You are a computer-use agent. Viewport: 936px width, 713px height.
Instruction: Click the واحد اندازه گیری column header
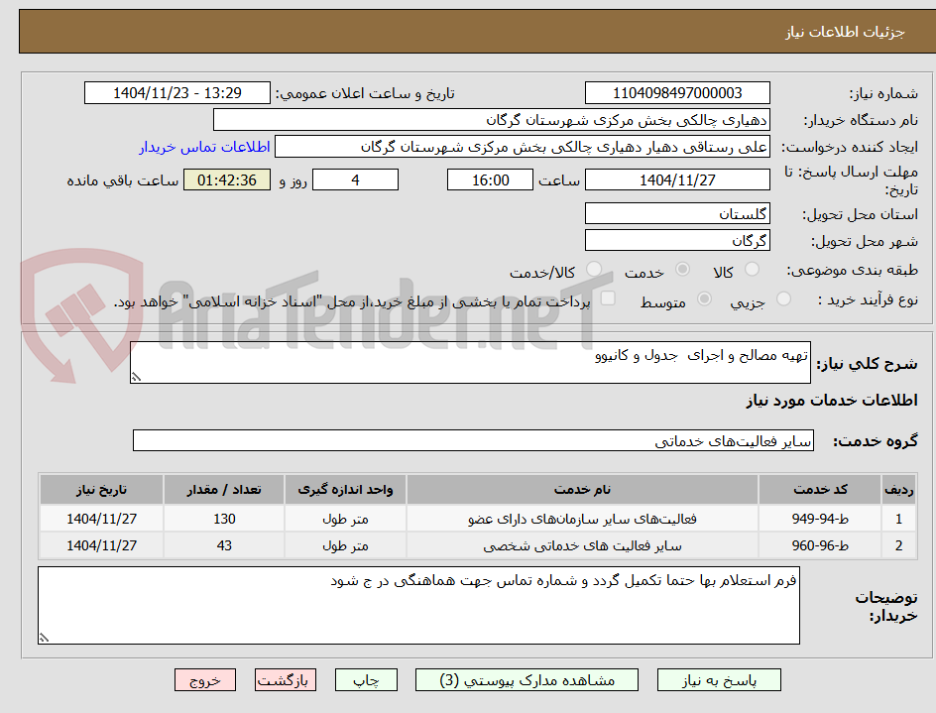pos(346,490)
